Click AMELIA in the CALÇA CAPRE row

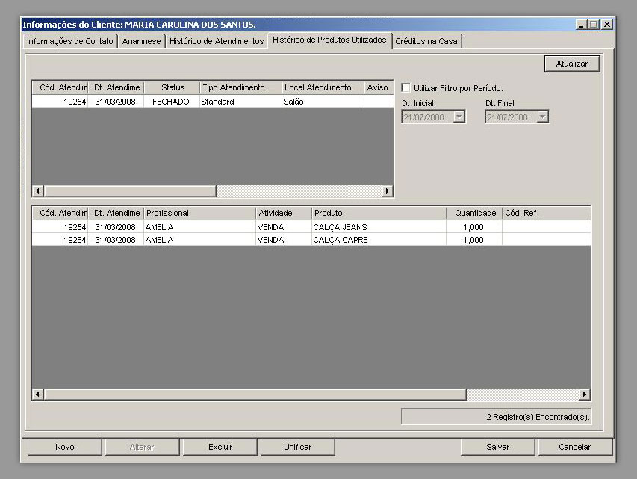pos(200,240)
